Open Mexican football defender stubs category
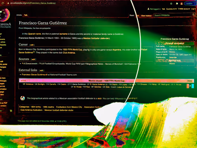Screen dimensions: 197x148 pos(59,110)
